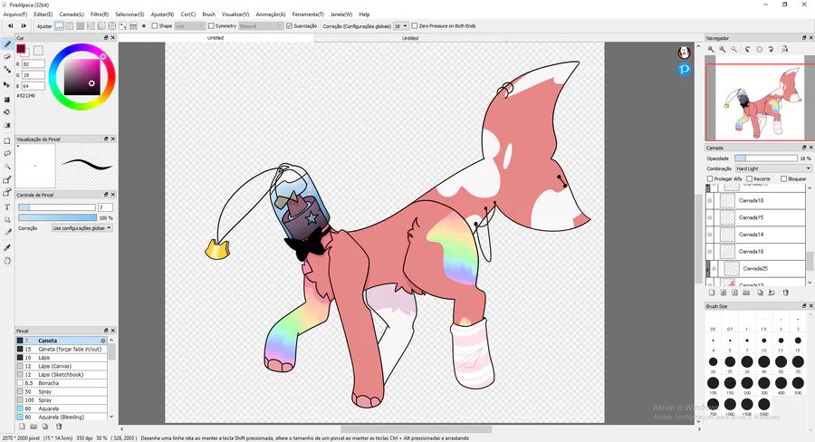Open the Animação(A) menu
The width and height of the screenshot is (815, 442).
click(270, 14)
